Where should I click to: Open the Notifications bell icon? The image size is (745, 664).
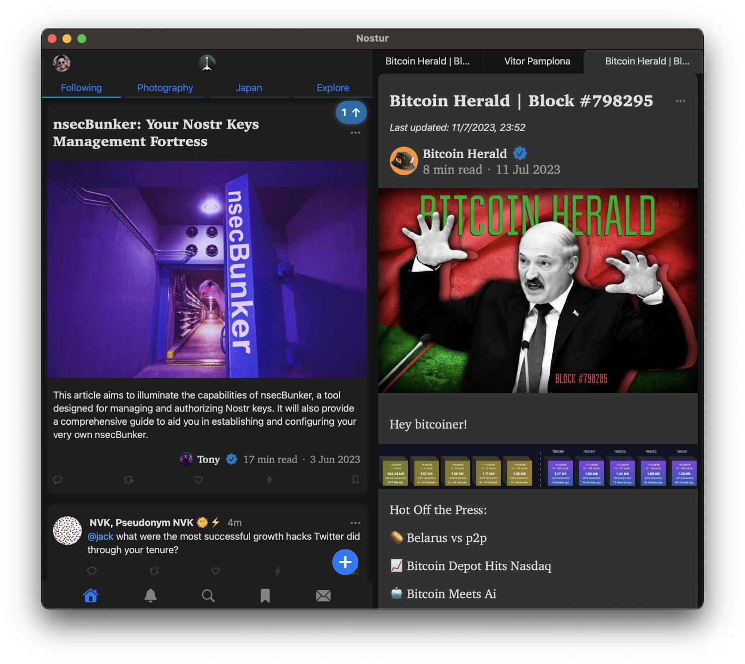point(150,596)
